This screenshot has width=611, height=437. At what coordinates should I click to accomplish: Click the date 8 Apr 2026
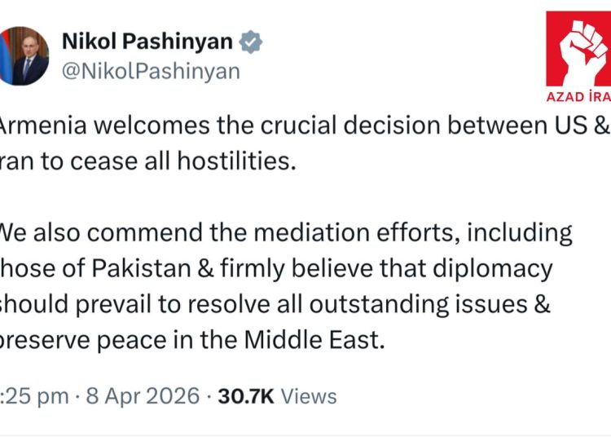coord(144,396)
